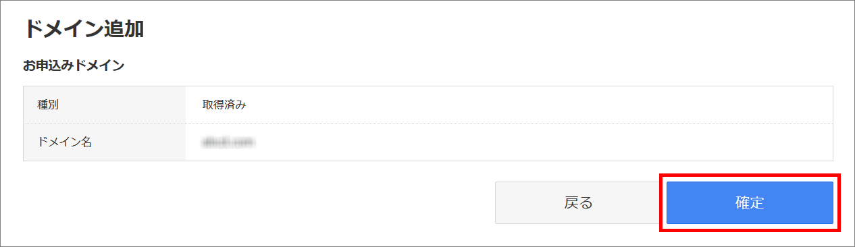Select the 取得済み status value
The image size is (855, 247).
(224, 105)
